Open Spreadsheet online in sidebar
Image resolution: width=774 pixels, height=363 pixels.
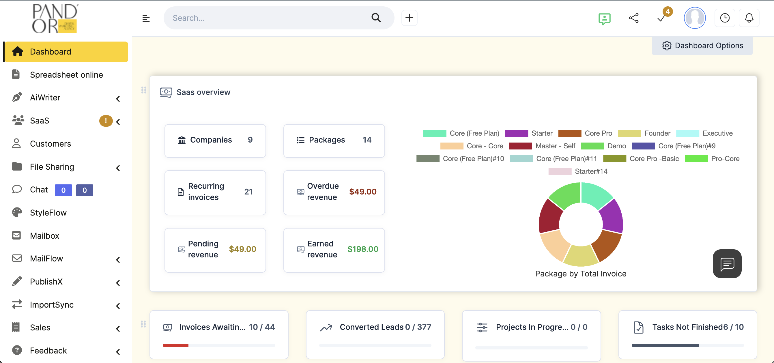[x=66, y=74]
